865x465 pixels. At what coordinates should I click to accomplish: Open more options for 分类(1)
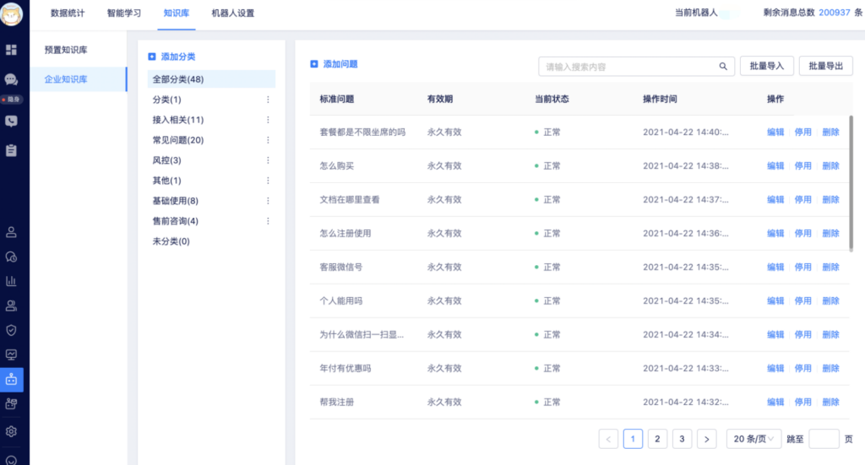click(268, 100)
